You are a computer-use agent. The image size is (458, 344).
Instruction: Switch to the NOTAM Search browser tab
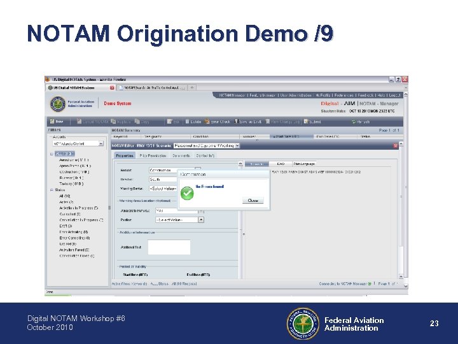click(x=152, y=87)
